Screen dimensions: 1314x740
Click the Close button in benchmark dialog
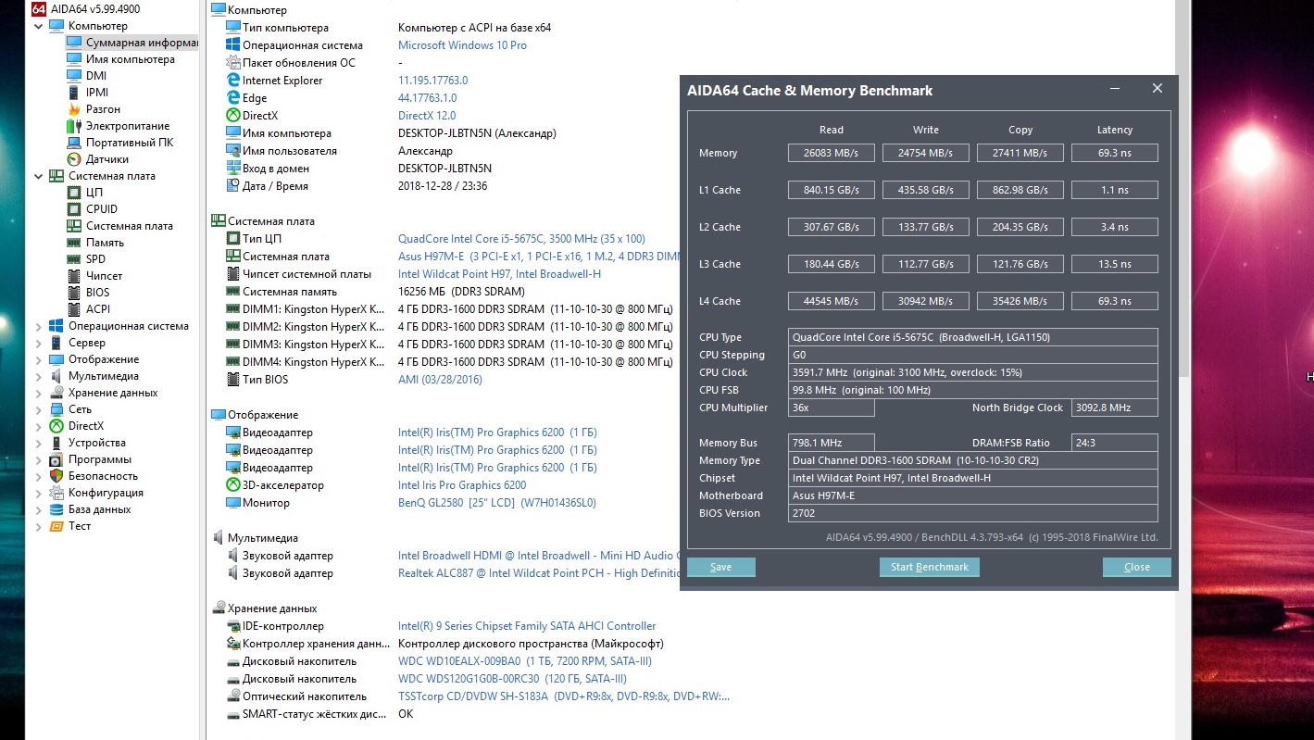click(1136, 567)
